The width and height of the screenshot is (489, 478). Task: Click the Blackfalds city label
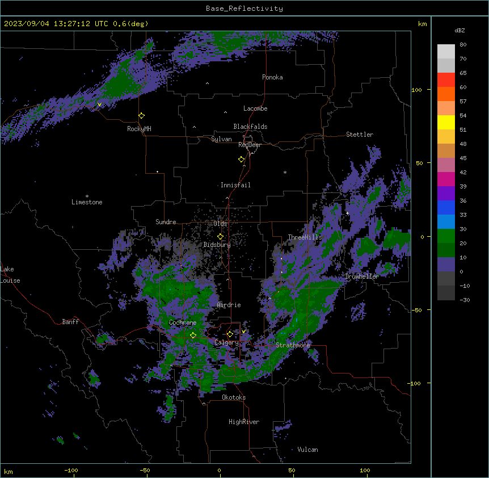tap(250, 127)
